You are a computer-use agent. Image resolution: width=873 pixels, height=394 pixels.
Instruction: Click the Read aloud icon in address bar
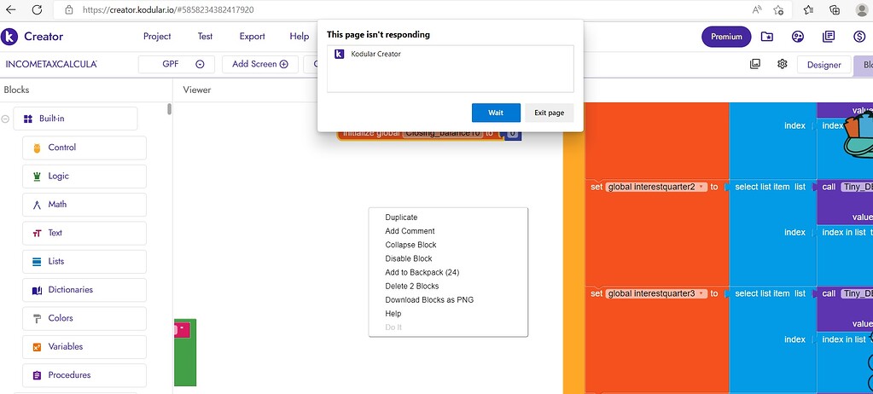757,9
